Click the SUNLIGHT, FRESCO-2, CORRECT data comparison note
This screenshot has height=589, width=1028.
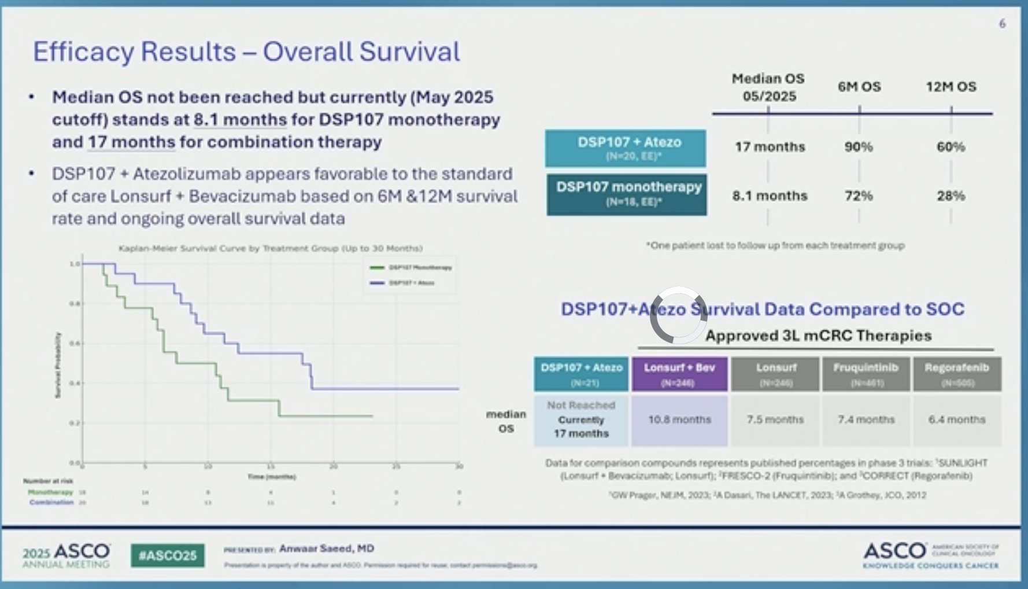(x=767, y=469)
